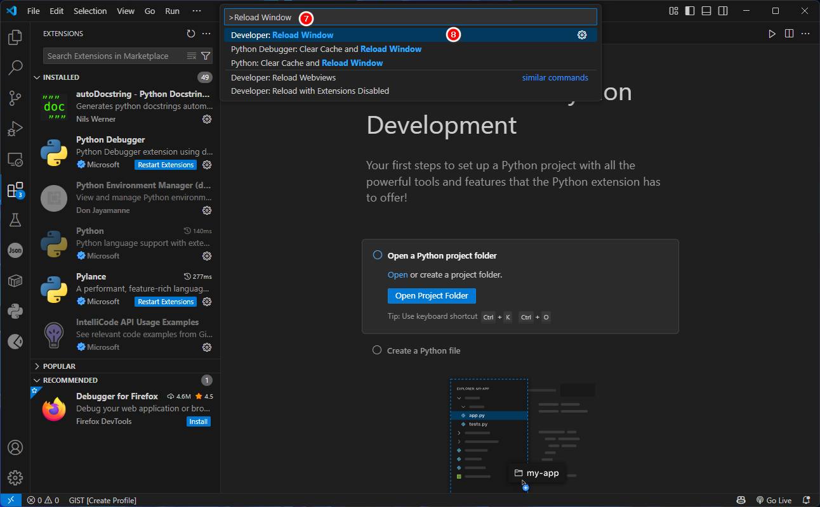Open the extensions filter funnel
The width and height of the screenshot is (820, 507).
(206, 56)
